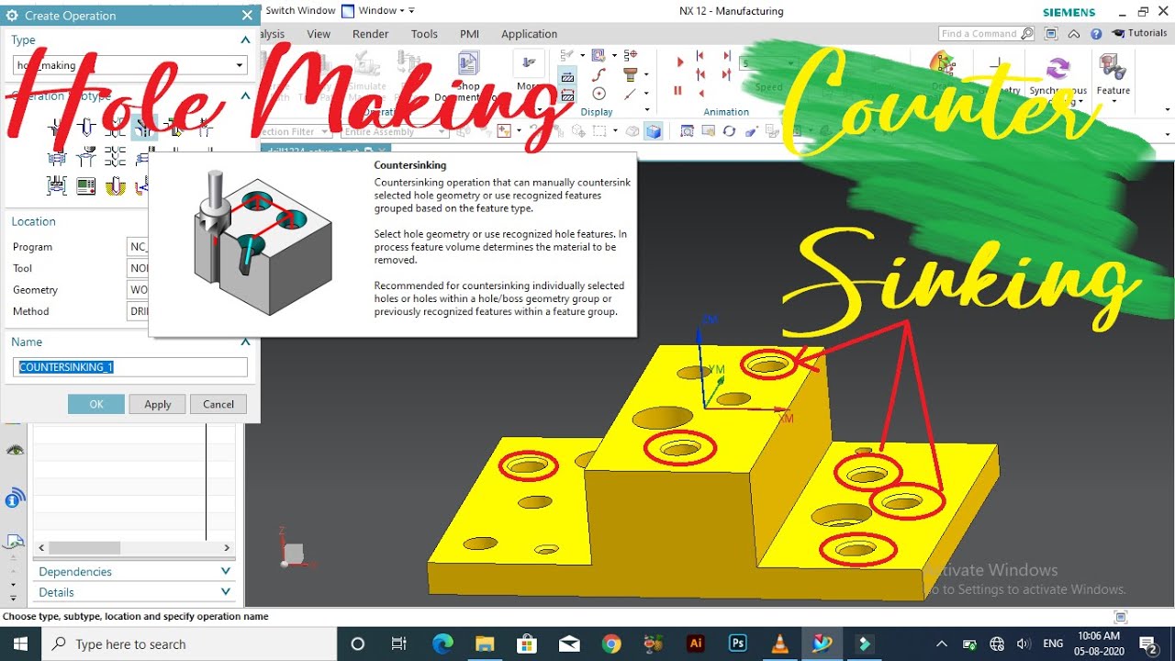Click the Apply button

pos(157,404)
